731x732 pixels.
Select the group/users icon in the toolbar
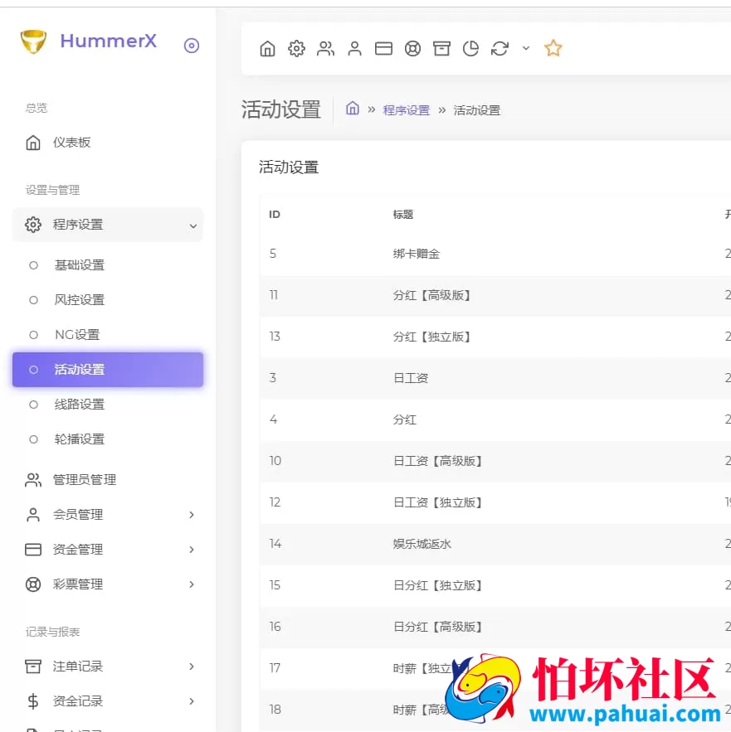tap(325, 48)
